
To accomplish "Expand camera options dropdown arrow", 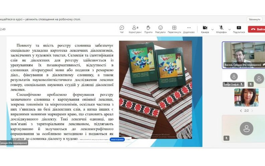I will 212,29.
